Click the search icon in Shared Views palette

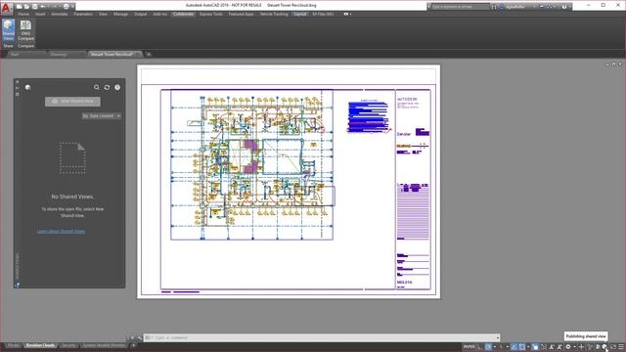(x=97, y=87)
